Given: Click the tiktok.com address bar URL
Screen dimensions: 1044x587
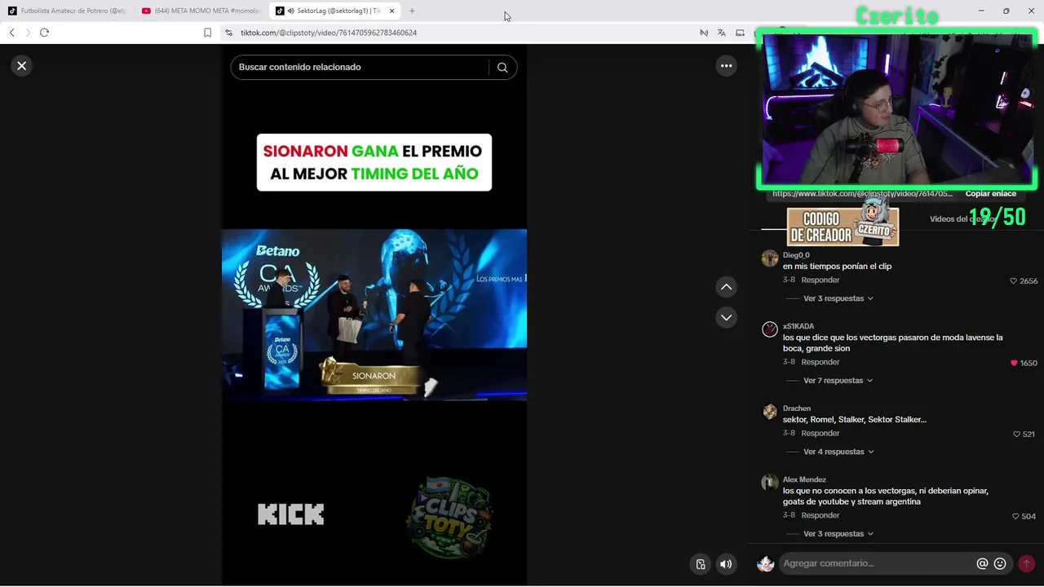Looking at the screenshot, I should pyautogui.click(x=329, y=33).
